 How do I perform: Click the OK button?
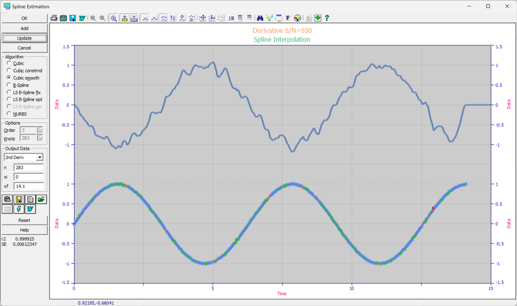coord(24,18)
